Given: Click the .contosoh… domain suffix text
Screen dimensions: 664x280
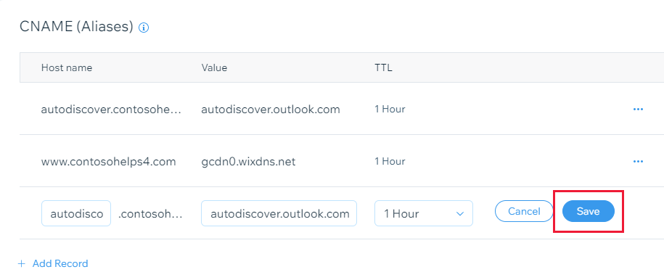Looking at the screenshot, I should pyautogui.click(x=150, y=213).
